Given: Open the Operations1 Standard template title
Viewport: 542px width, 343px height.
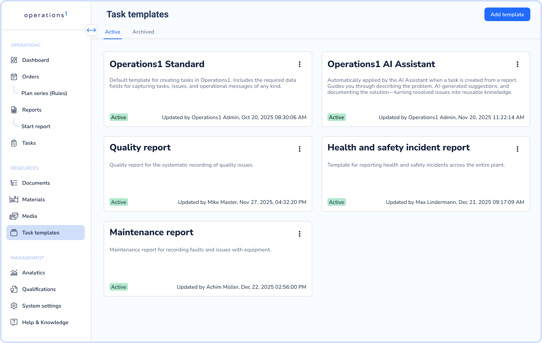Looking at the screenshot, I should coord(157,64).
